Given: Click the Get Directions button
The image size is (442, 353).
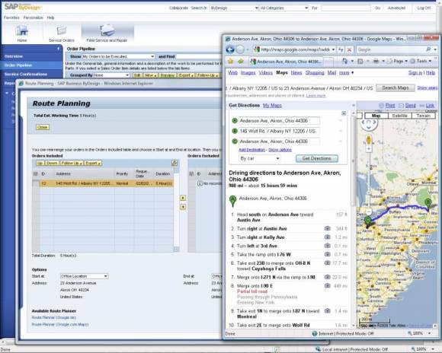Looking at the screenshot, I should (x=317, y=158).
